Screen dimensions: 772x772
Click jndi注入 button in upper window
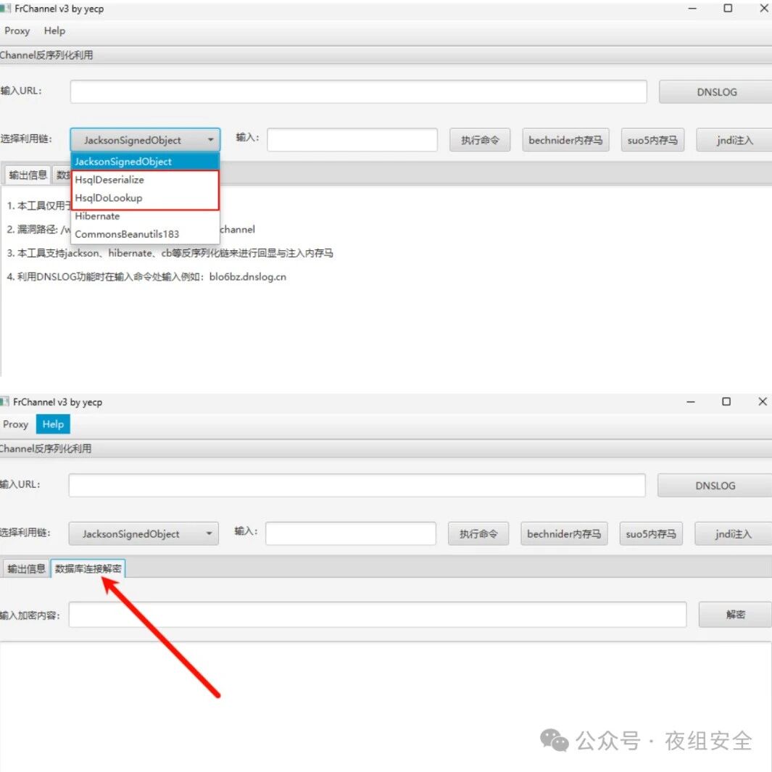pyautogui.click(x=734, y=141)
